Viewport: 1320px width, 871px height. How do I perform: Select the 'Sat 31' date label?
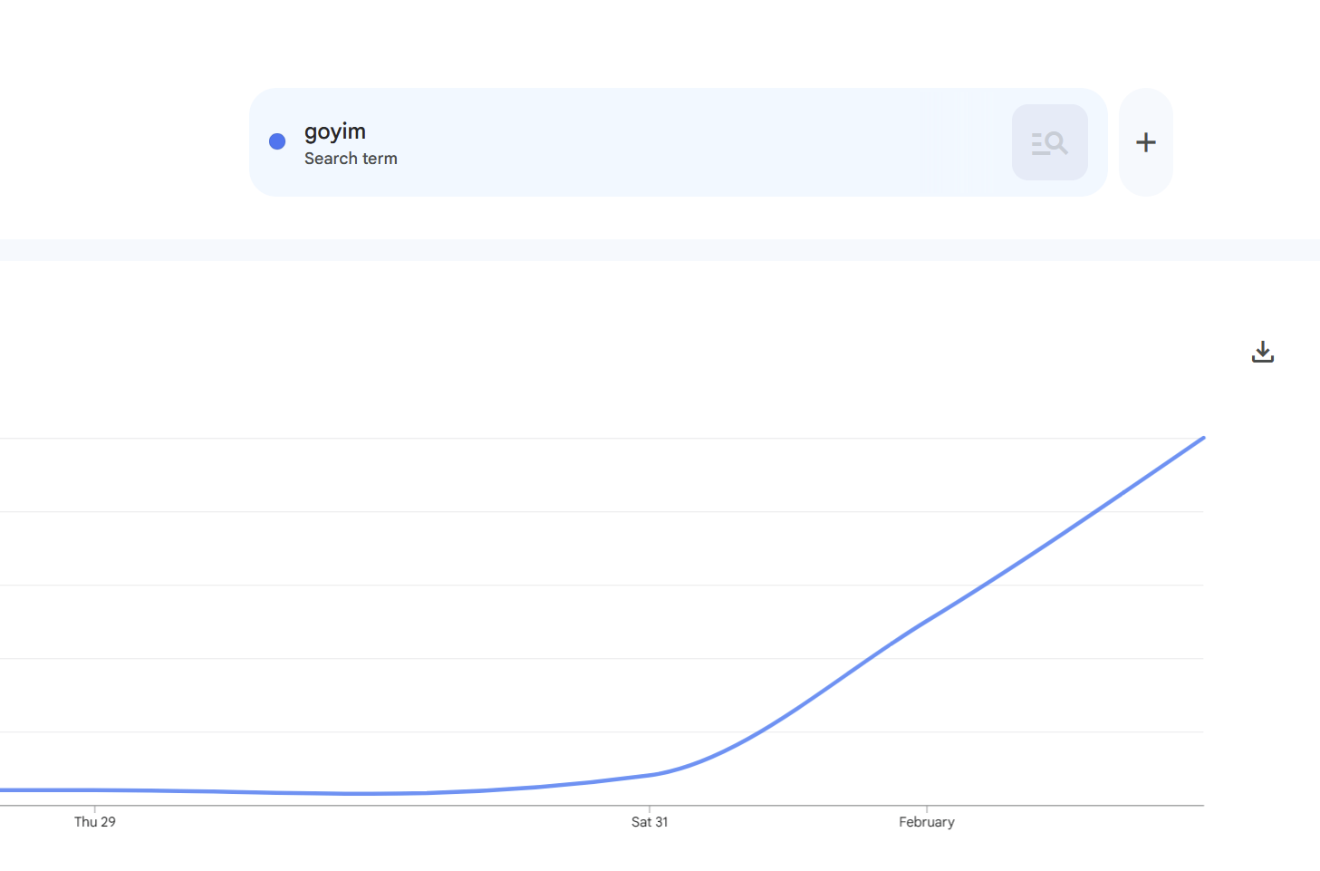pyautogui.click(x=650, y=822)
